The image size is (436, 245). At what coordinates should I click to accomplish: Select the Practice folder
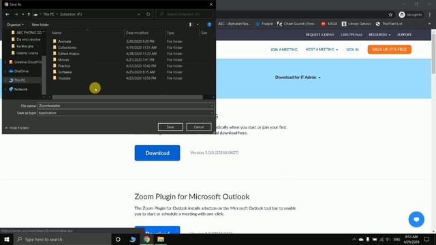click(64, 66)
